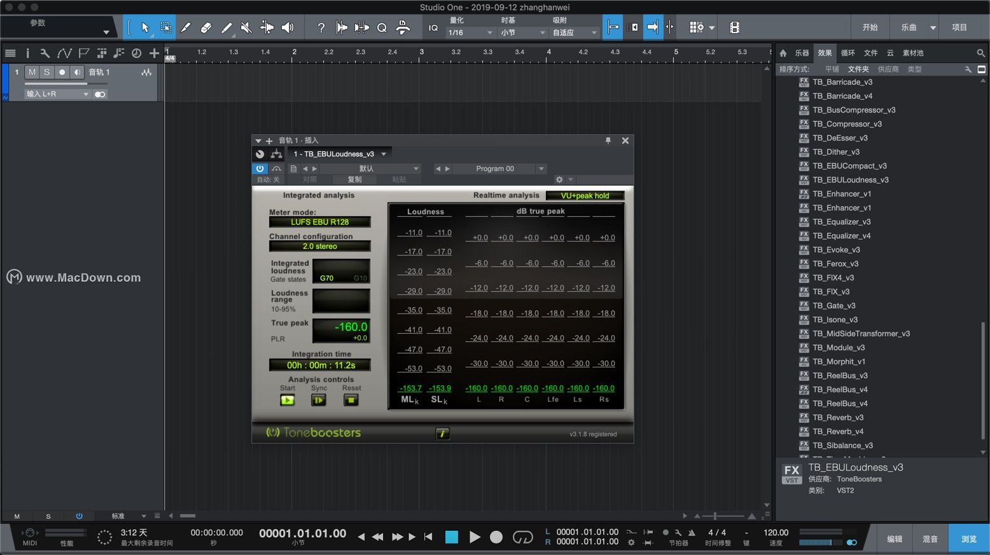Image resolution: width=990 pixels, height=555 pixels.
Task: Open the 1 - TB_EBULoudness_v3 insert dropdown
Action: click(x=340, y=154)
